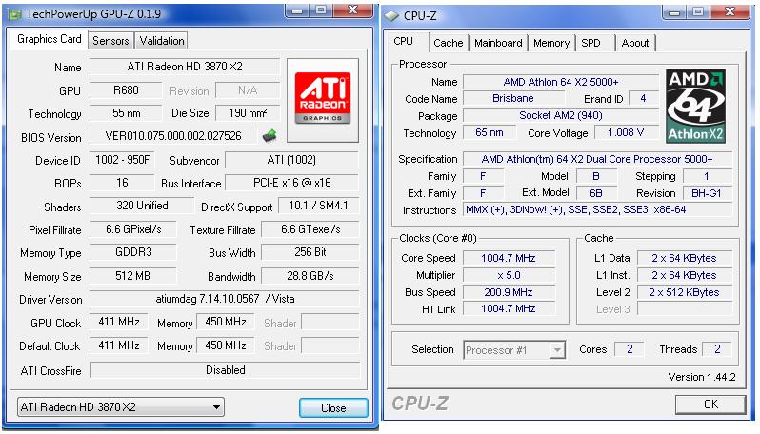Close the GPU-Z window from title bar
Screen dimensions: 760x434
353,10
